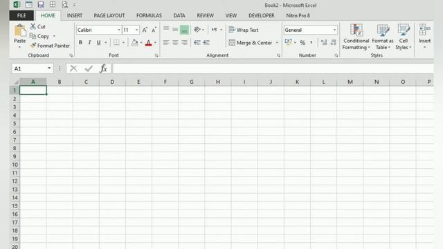Image resolution: width=443 pixels, height=249 pixels.
Task: Click the Paste clipboard icon
Action: point(20,30)
